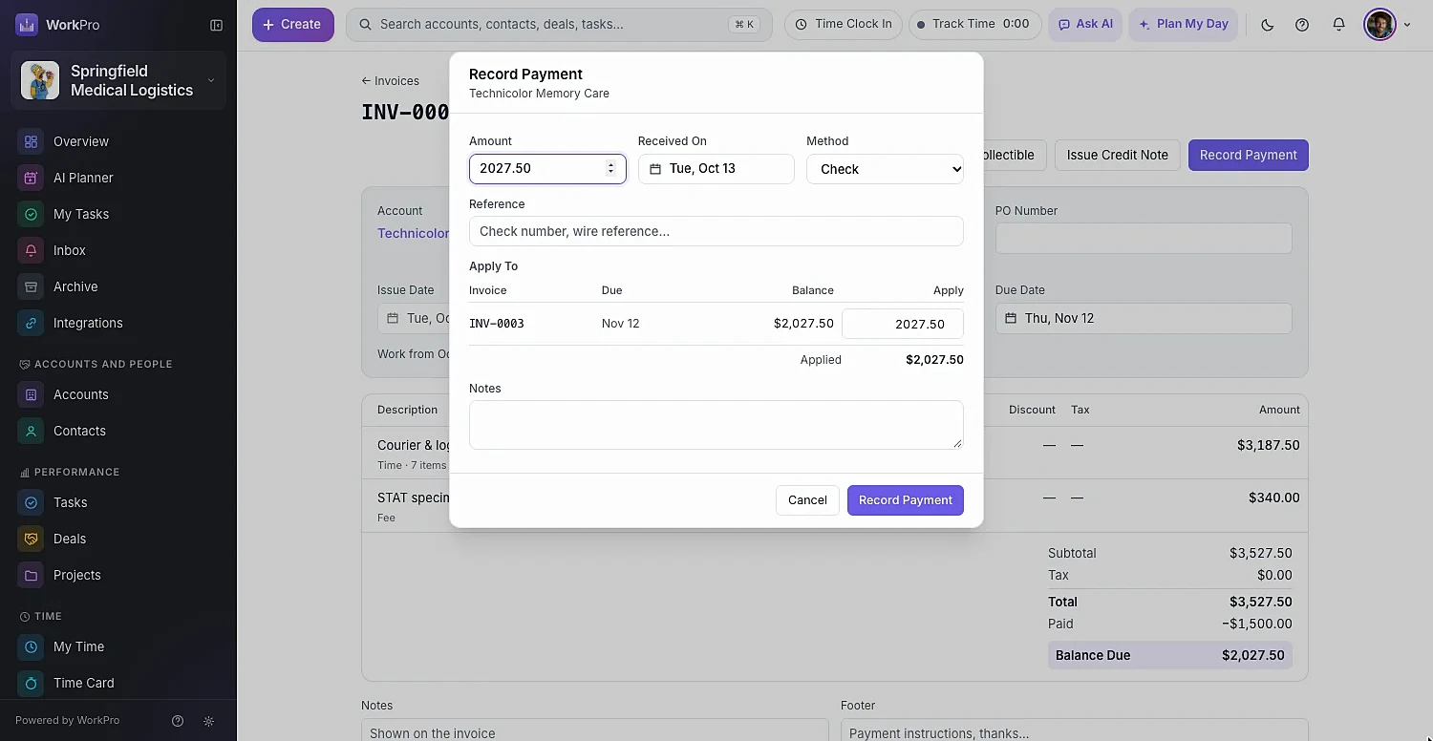Click the Notes text area in dialog
Image resolution: width=1433 pixels, height=741 pixels.
click(x=716, y=425)
